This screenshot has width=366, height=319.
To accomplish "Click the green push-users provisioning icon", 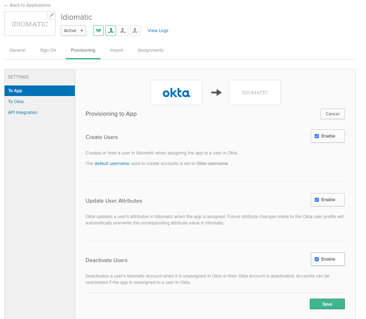I will pyautogui.click(x=111, y=31).
